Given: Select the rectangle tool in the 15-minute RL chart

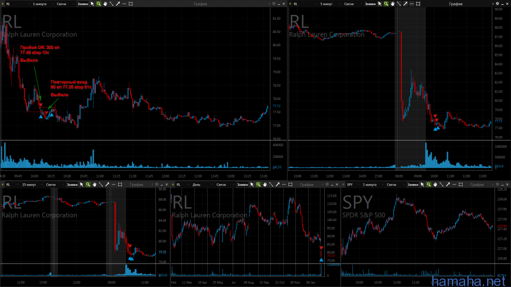Looking at the screenshot, I should tap(120, 184).
